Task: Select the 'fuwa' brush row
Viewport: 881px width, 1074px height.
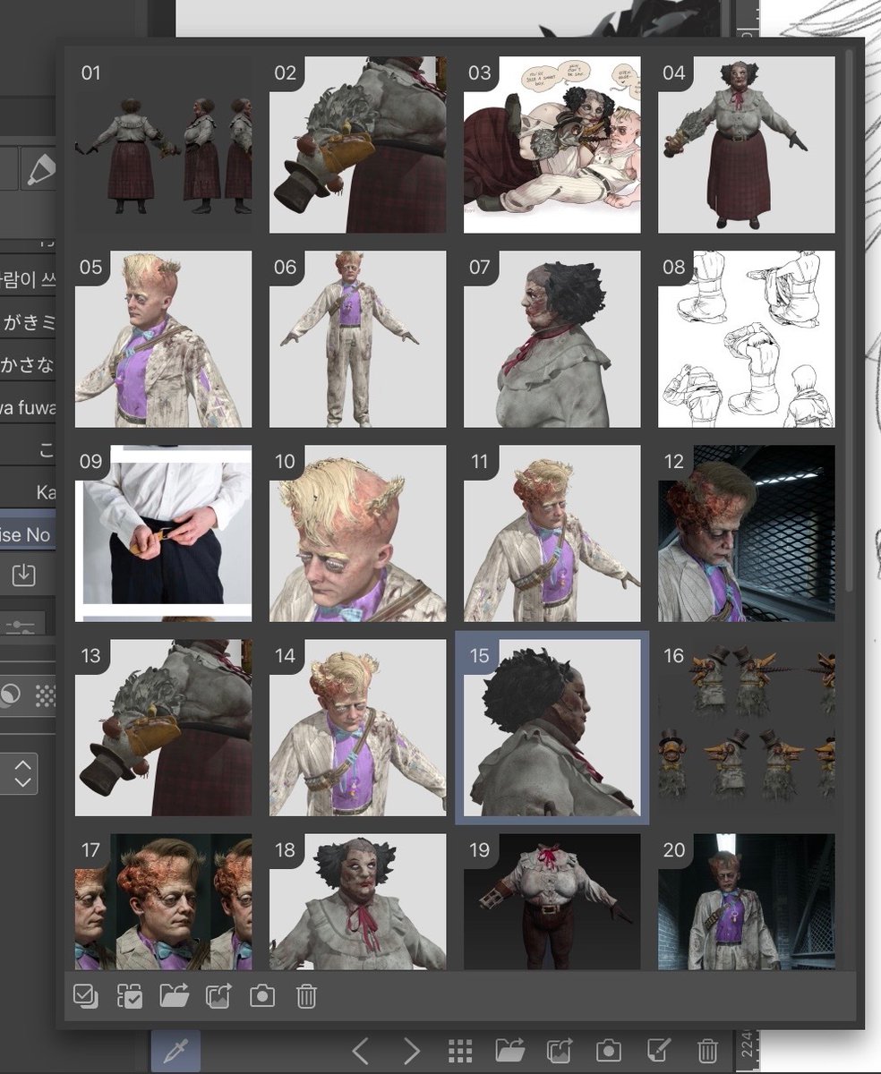Action: click(29, 408)
